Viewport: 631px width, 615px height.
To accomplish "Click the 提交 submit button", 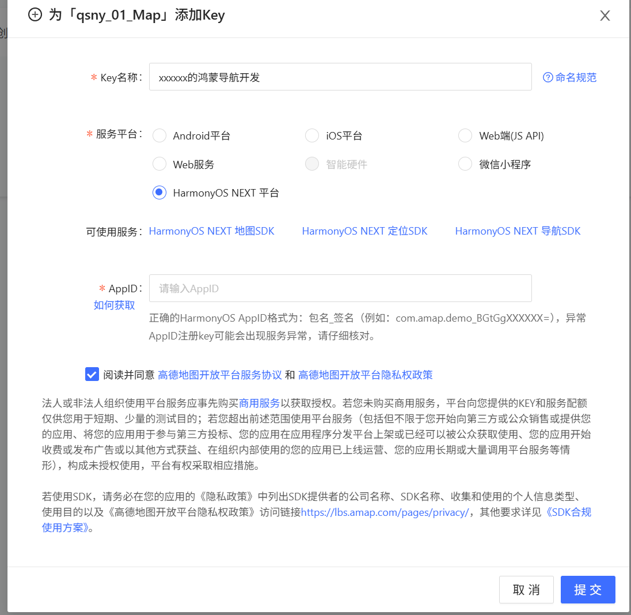I will tap(588, 590).
